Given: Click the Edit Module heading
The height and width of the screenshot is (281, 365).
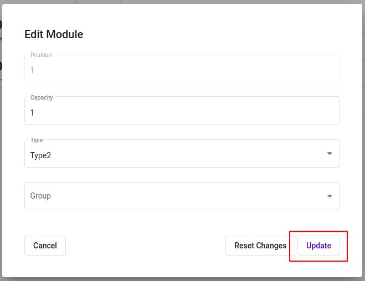Looking at the screenshot, I should [x=54, y=34].
